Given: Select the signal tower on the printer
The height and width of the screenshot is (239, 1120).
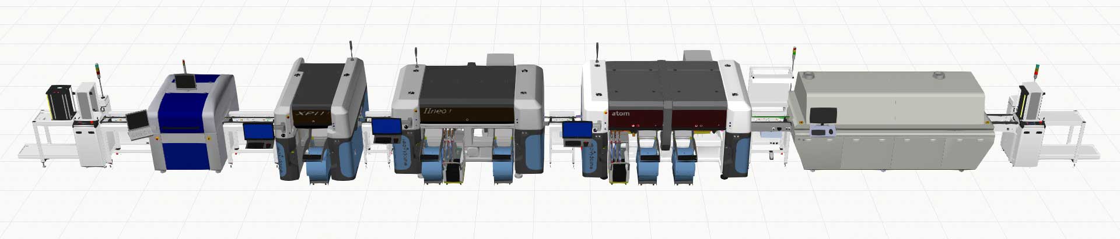Looking at the screenshot, I should pyautogui.click(x=185, y=64).
